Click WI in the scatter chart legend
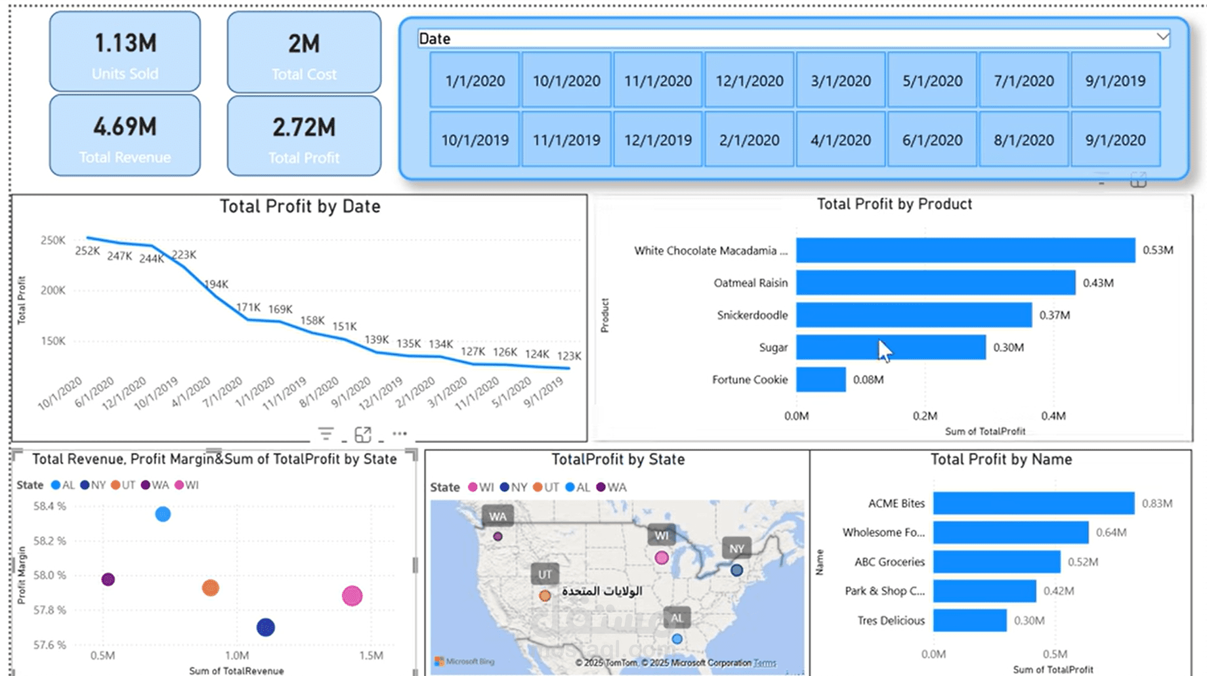 186,485
